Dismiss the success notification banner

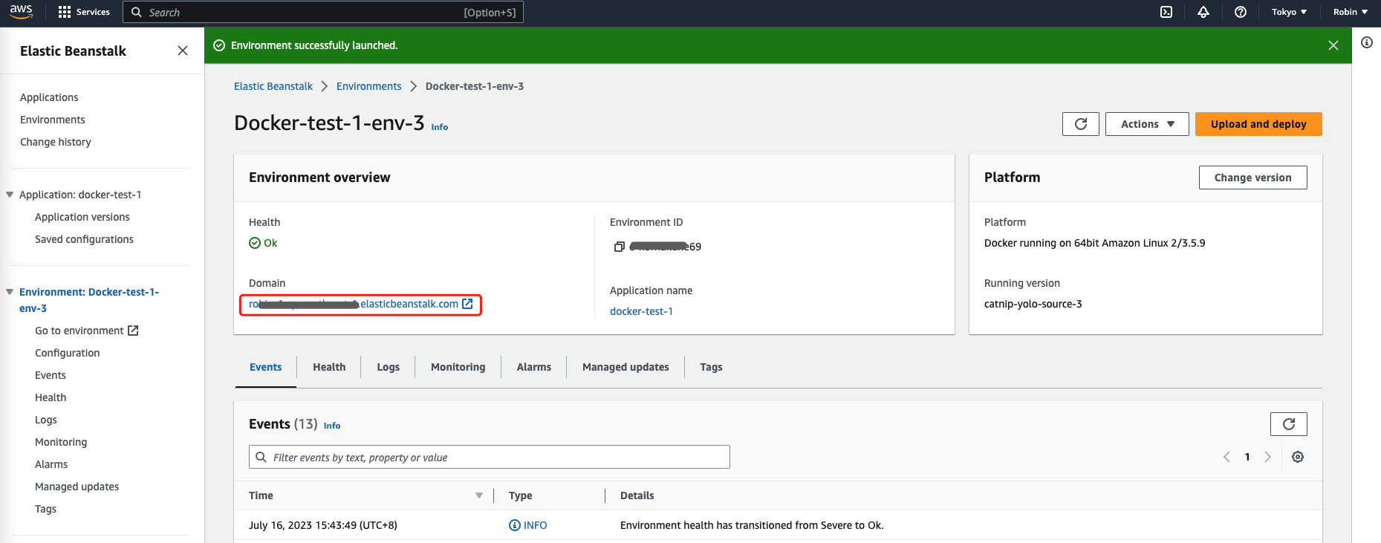point(1333,45)
